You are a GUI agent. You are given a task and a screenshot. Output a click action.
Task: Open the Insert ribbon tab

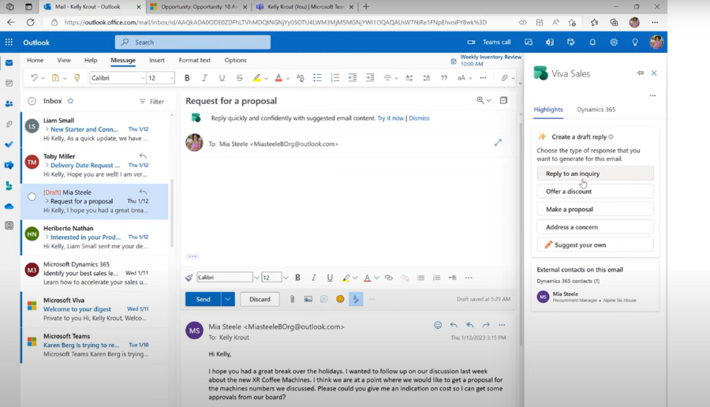[157, 60]
